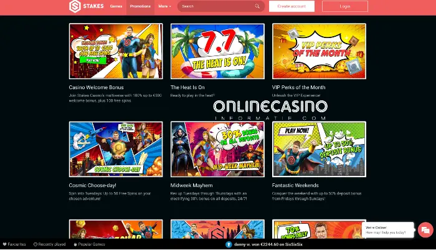Click the Recently played clock icon

click(36, 244)
